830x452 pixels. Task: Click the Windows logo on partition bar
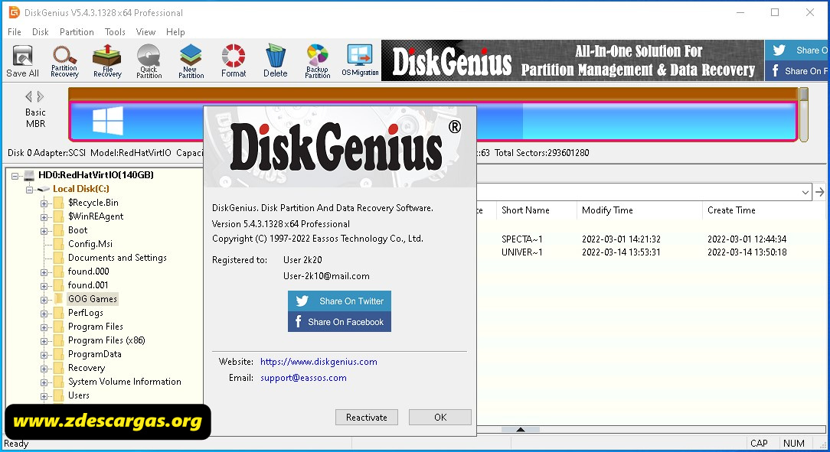coord(108,121)
